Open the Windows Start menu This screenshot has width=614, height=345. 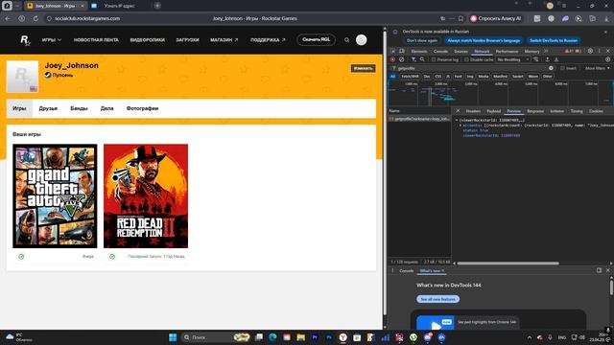173,337
